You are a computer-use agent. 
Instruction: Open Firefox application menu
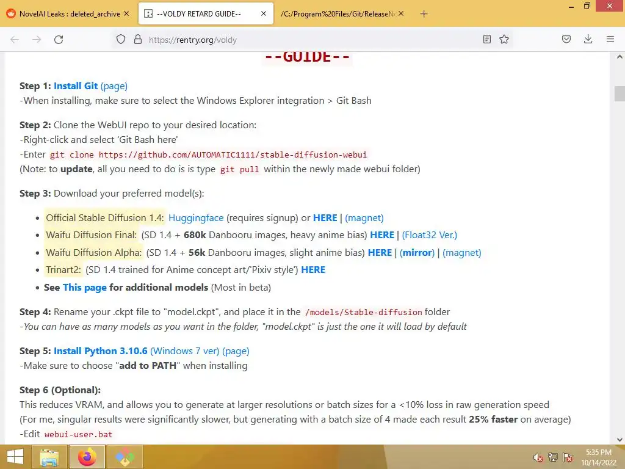click(x=610, y=39)
